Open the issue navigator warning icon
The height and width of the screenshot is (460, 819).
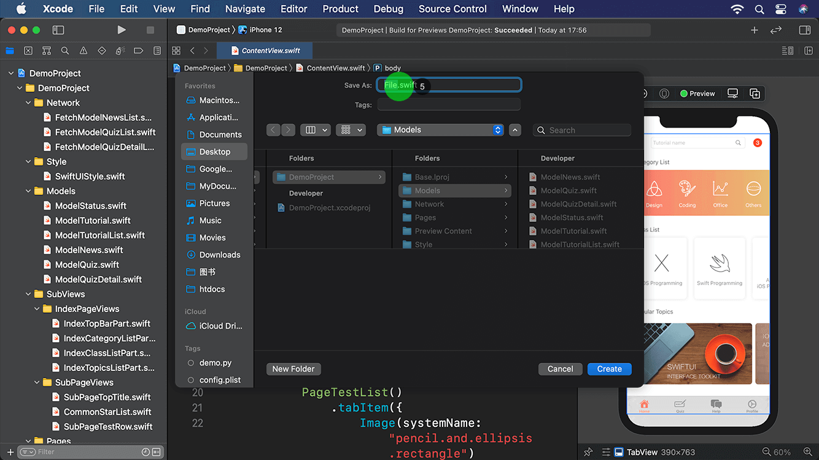pyautogui.click(x=83, y=51)
